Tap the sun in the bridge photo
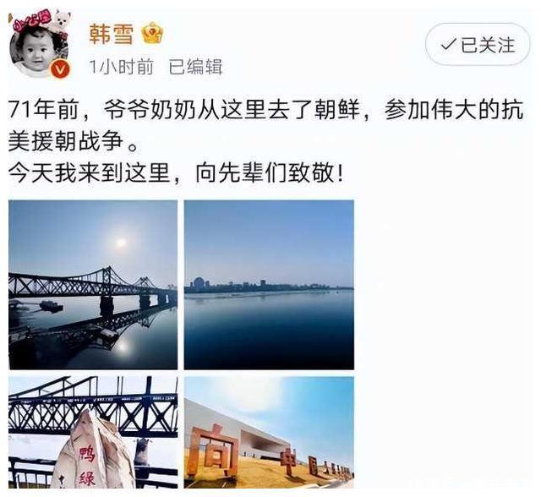541x497 pixels. coord(120,243)
